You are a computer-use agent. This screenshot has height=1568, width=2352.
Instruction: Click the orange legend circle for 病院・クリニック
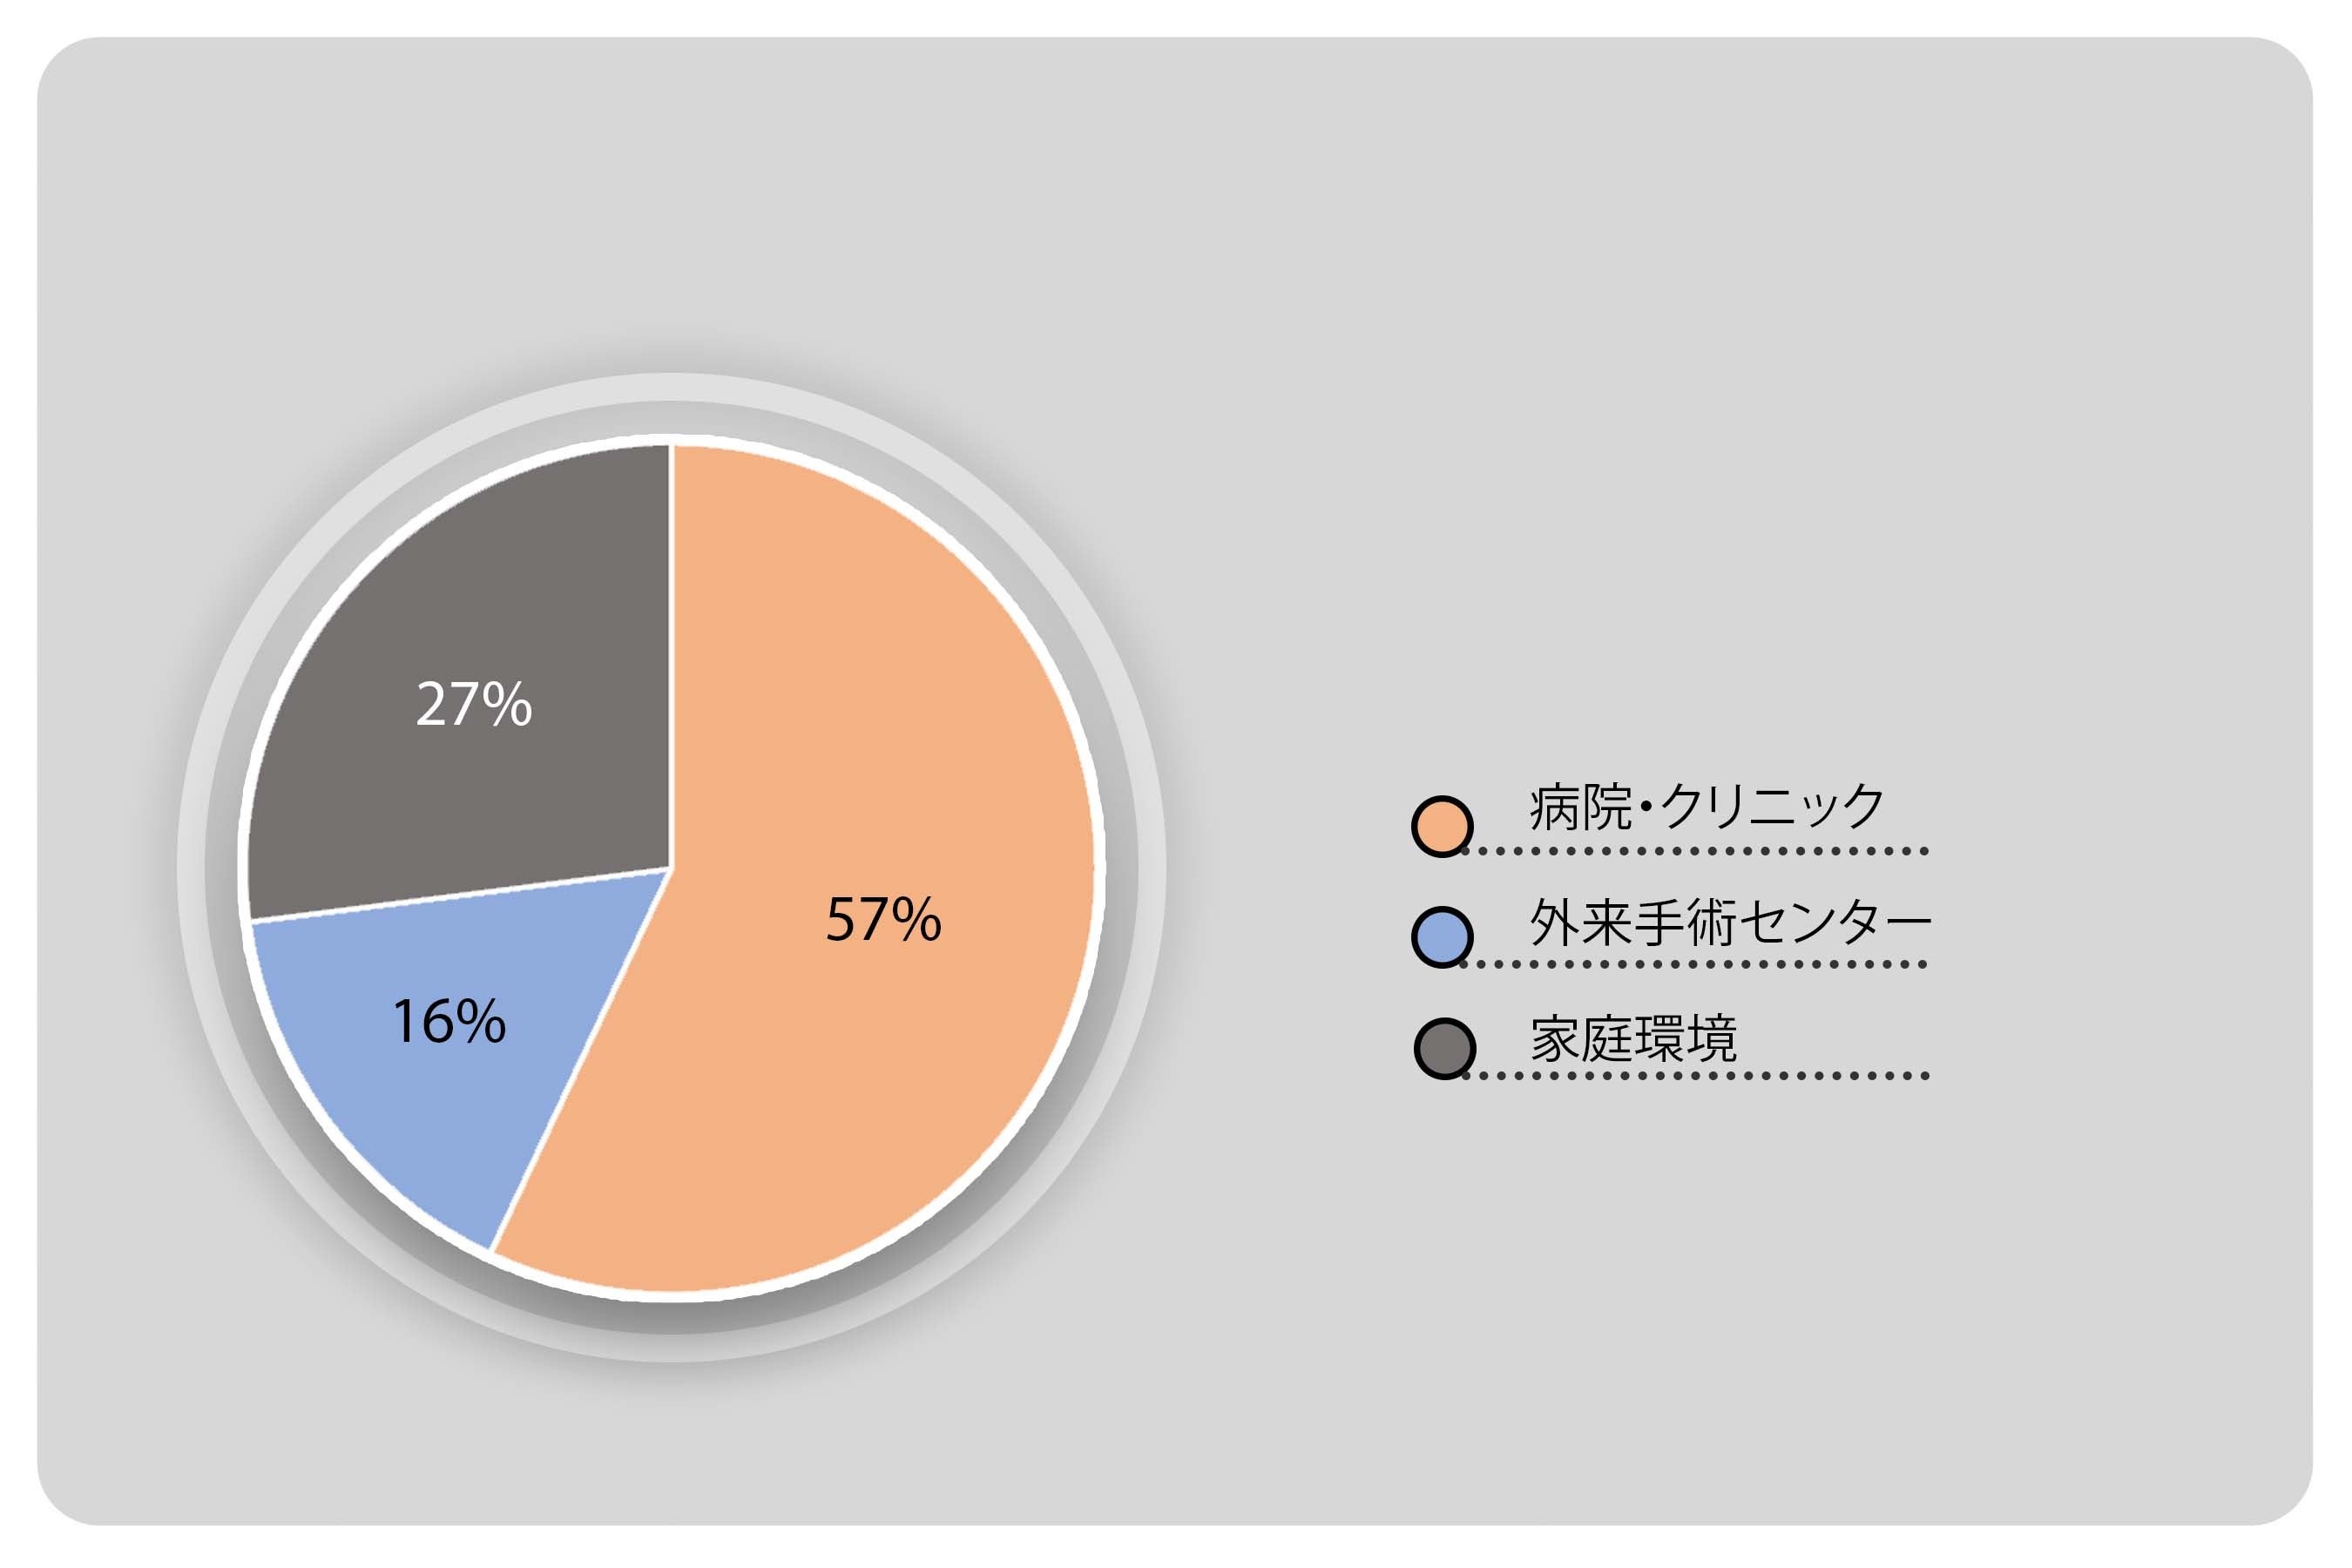point(1441,826)
